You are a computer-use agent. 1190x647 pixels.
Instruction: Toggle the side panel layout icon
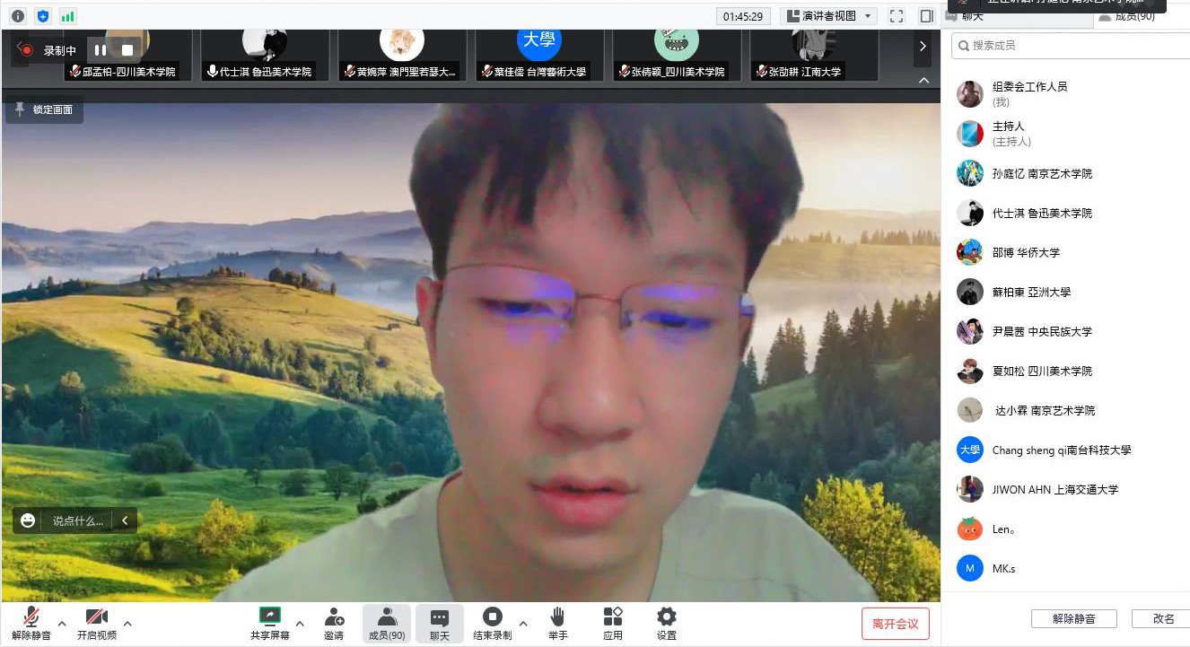tap(927, 16)
